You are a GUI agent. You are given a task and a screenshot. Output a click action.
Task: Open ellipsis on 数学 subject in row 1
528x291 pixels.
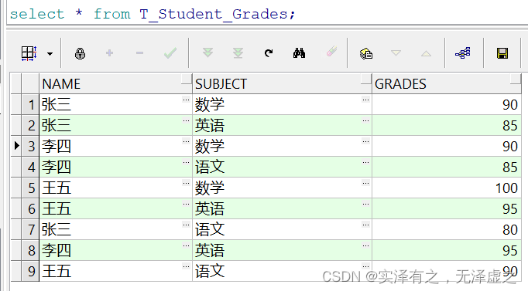(x=365, y=100)
